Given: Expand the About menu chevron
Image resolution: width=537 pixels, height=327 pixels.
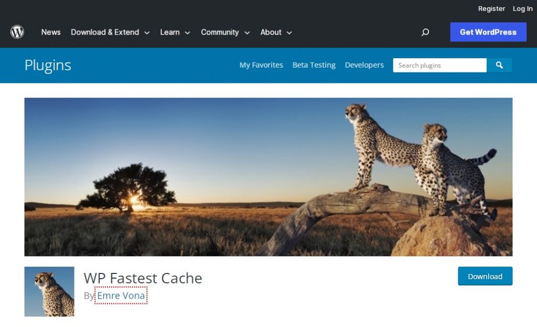Looking at the screenshot, I should pyautogui.click(x=289, y=33).
